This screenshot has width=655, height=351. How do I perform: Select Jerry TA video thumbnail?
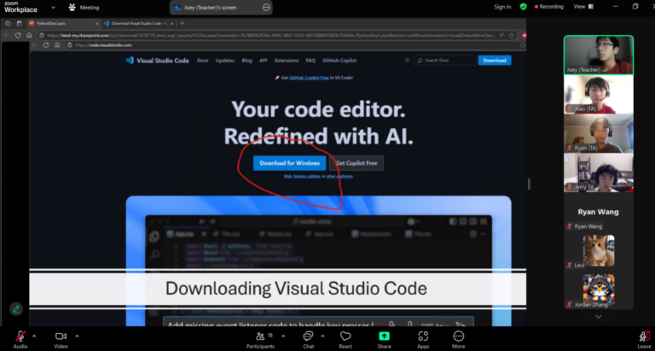pos(599,173)
